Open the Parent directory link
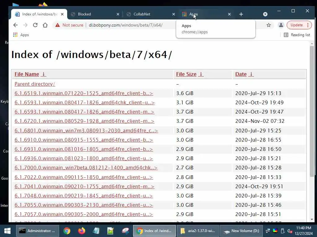 pyautogui.click(x=35, y=84)
